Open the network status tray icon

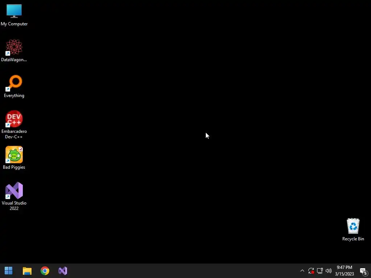(320, 271)
